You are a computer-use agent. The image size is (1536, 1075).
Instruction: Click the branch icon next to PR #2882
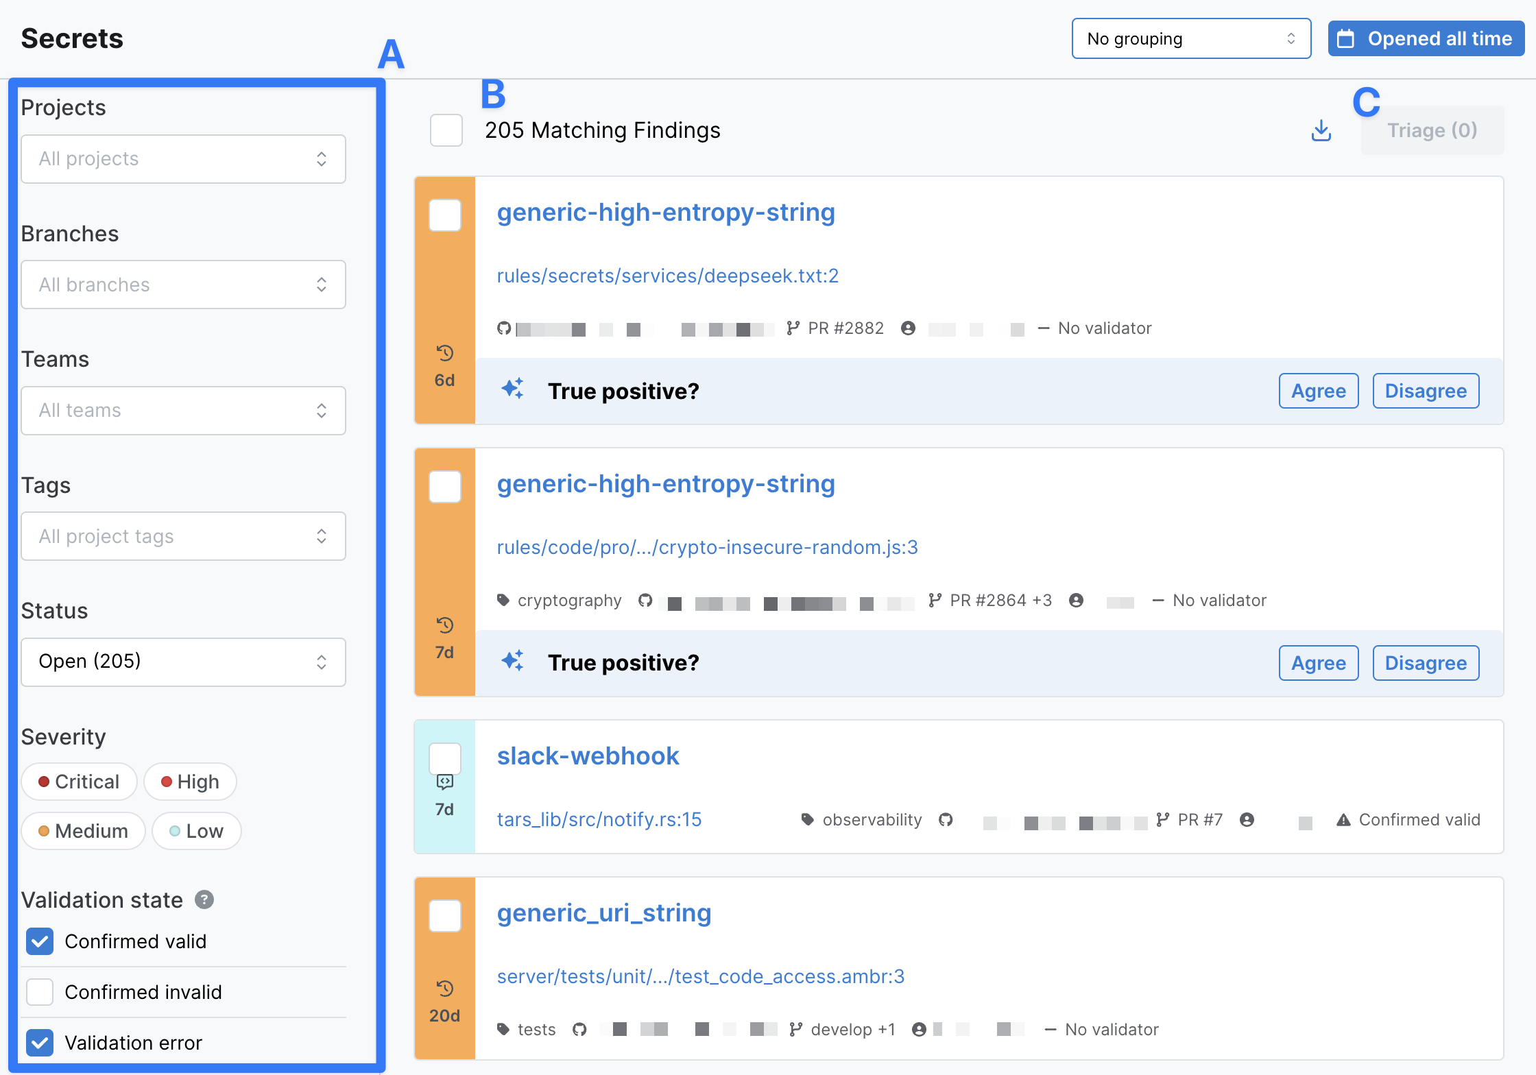click(794, 328)
